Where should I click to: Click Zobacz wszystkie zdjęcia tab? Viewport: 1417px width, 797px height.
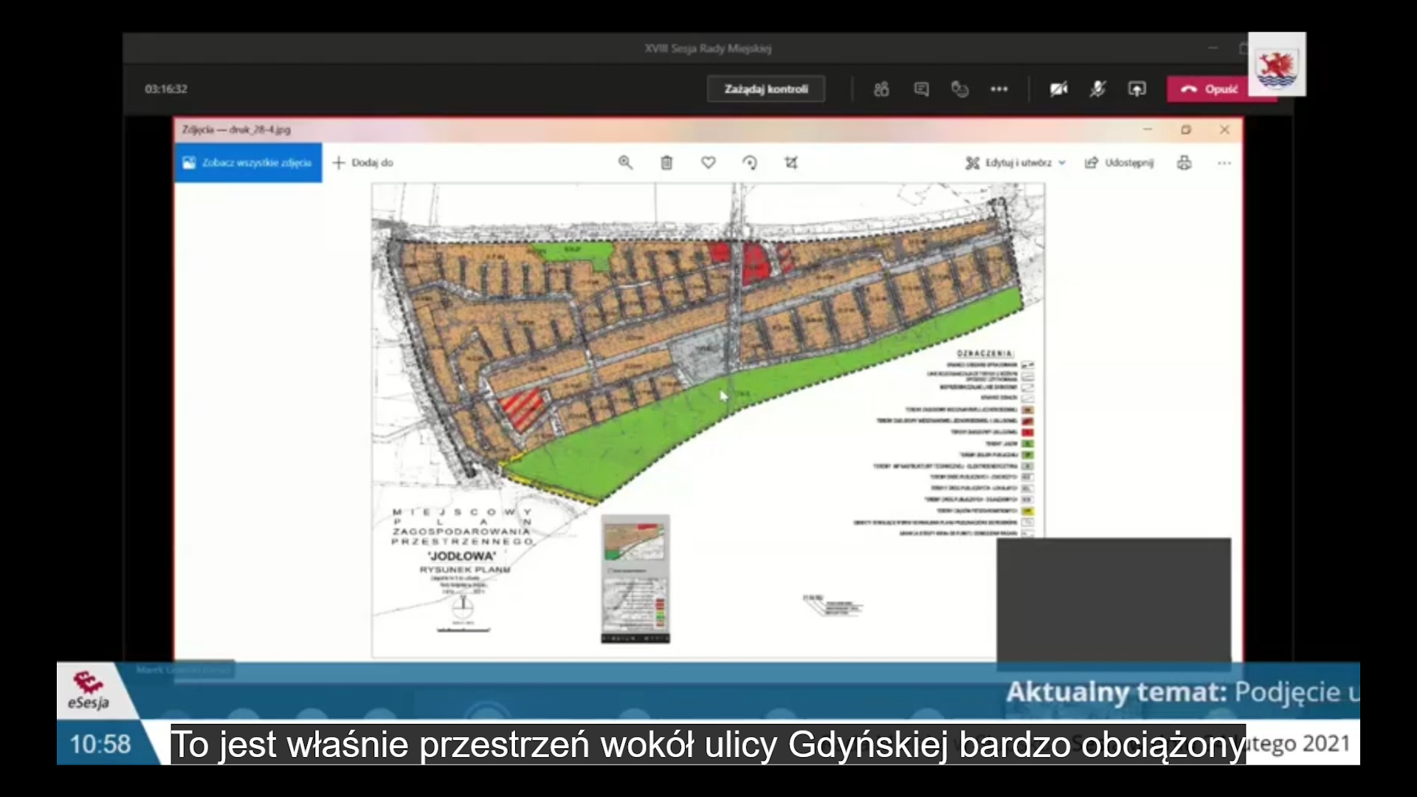tap(248, 163)
